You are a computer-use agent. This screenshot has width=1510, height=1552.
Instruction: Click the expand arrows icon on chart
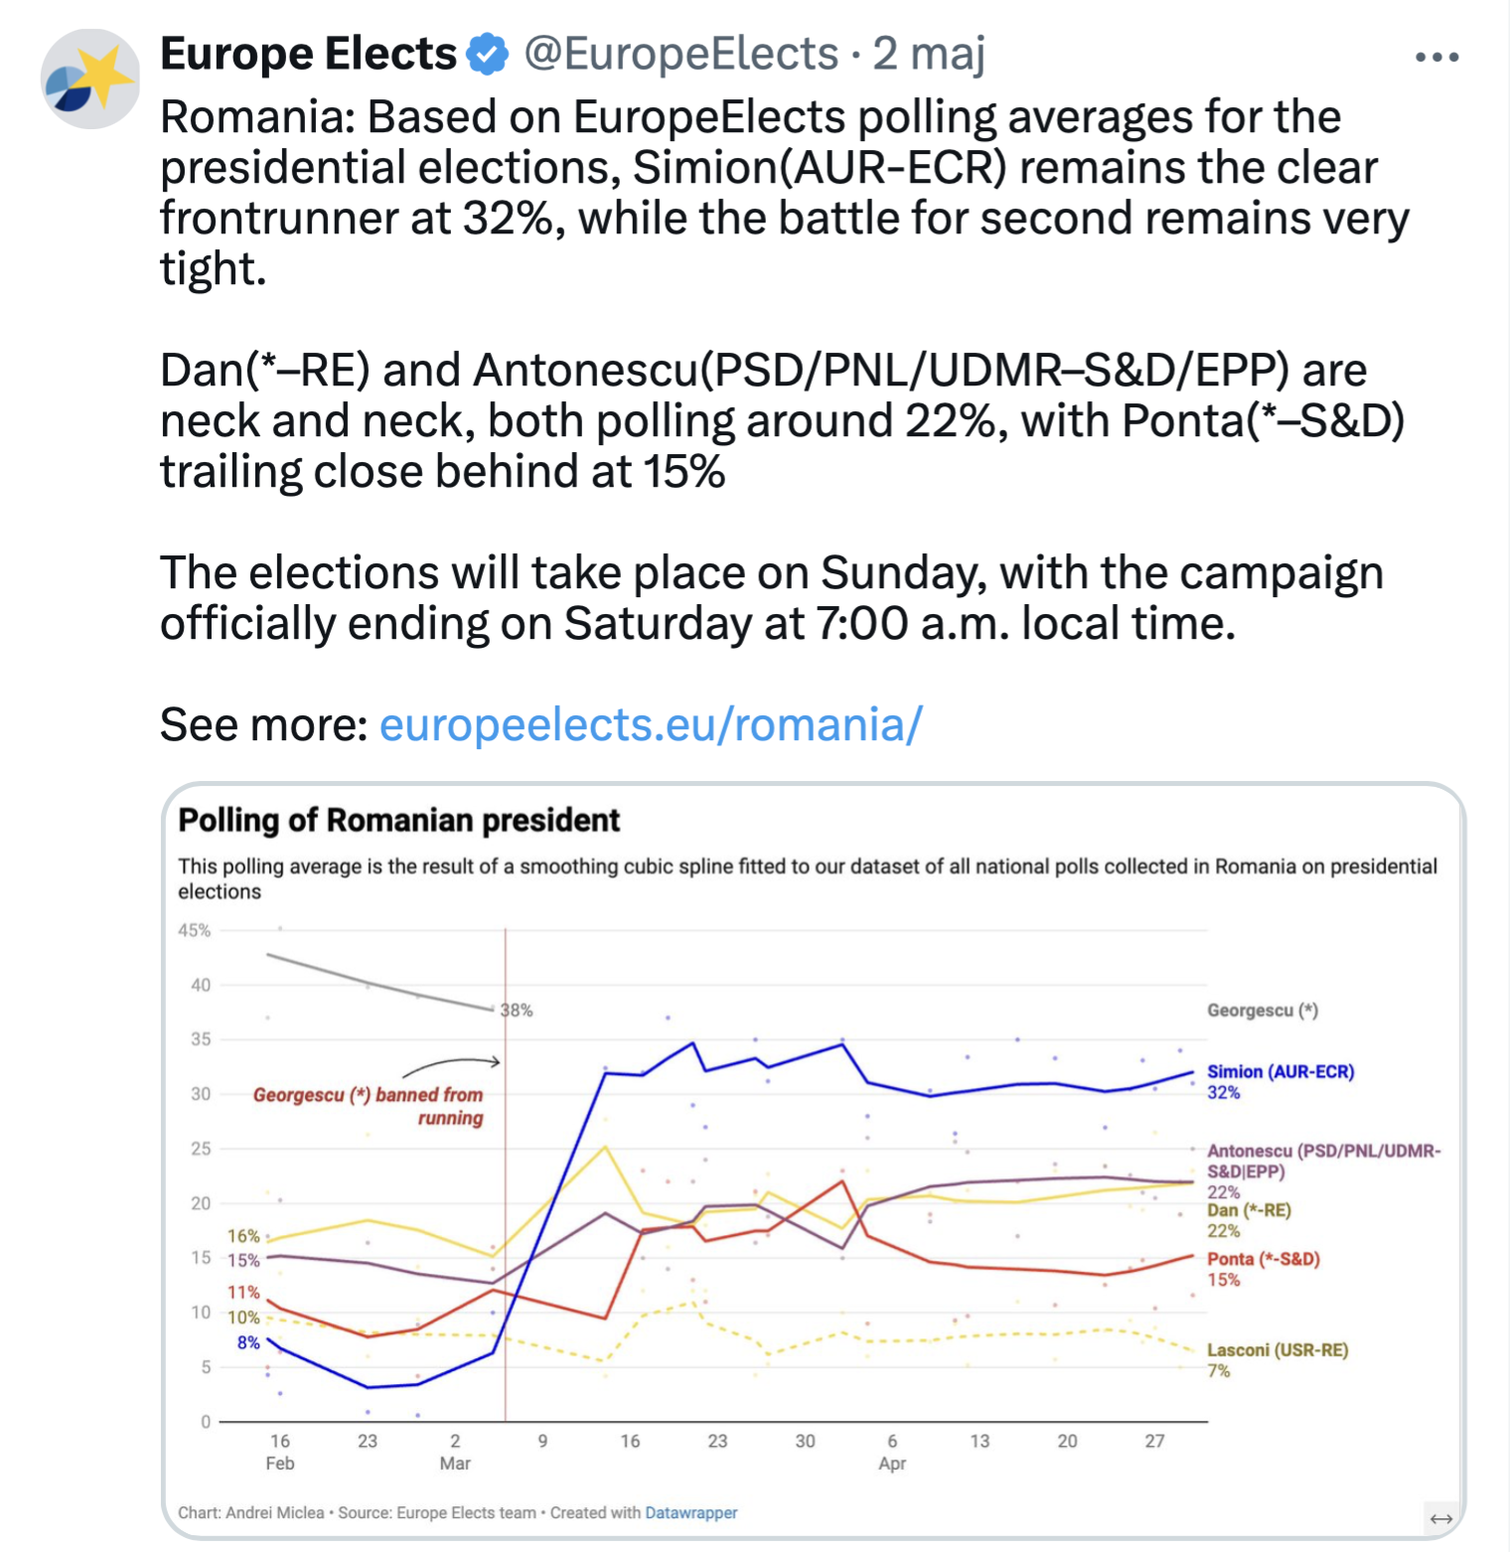tap(1441, 1518)
